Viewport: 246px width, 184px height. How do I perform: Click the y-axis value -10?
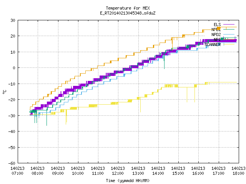(x=12, y=84)
